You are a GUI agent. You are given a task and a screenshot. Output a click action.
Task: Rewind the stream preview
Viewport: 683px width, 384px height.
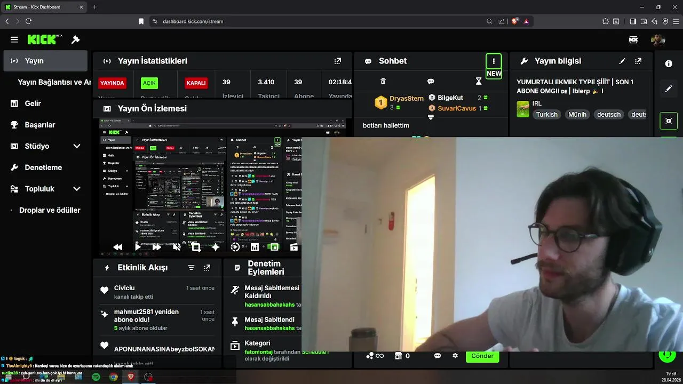pos(118,247)
